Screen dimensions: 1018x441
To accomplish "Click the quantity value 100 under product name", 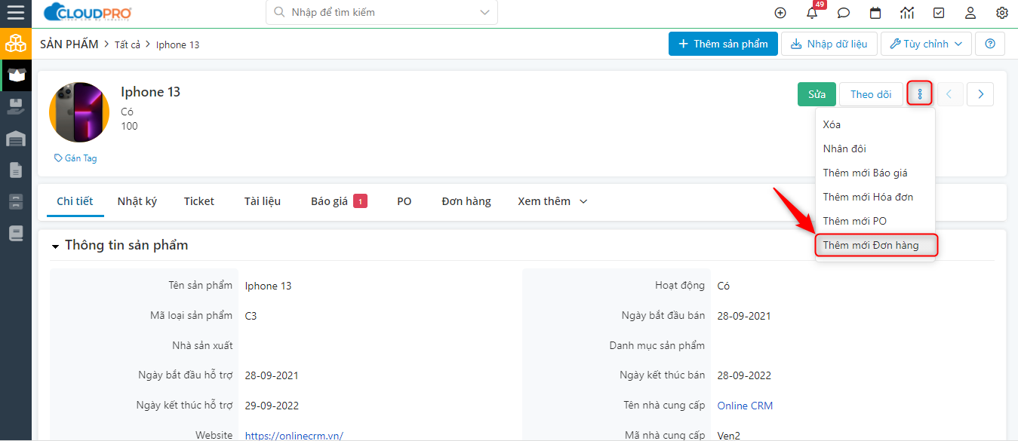I will tap(129, 126).
